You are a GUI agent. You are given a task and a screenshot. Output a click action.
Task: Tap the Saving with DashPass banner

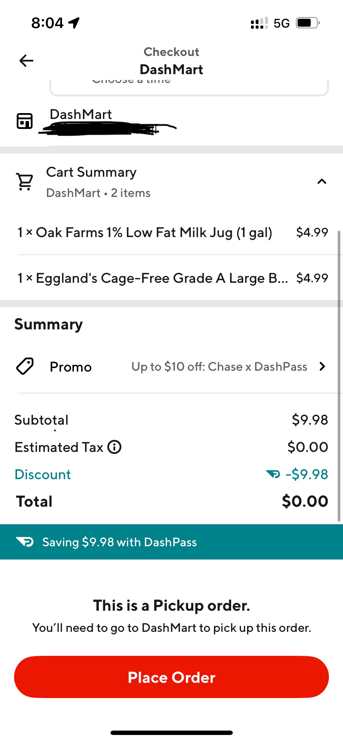coord(171,542)
